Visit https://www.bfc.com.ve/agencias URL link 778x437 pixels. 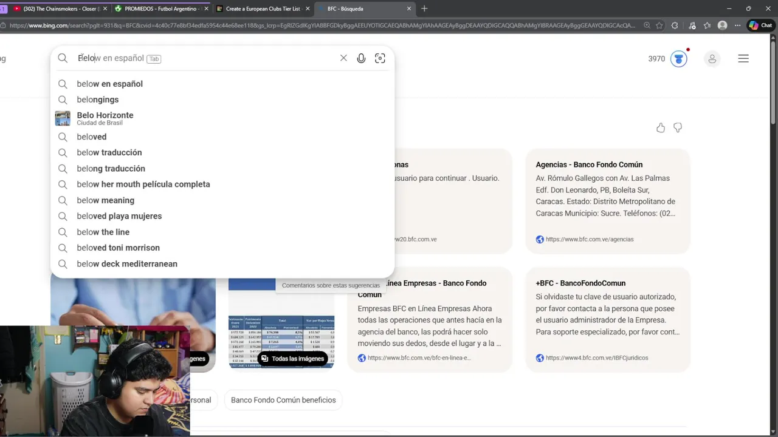click(x=590, y=239)
